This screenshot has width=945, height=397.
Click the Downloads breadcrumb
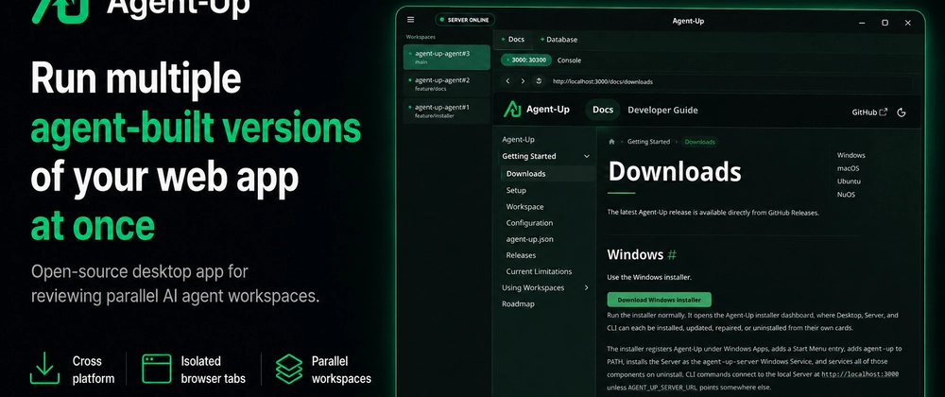pyautogui.click(x=699, y=142)
